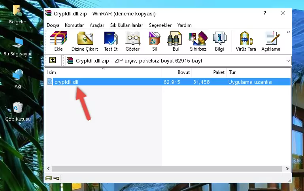Click packed value 31,458
Screen dimensions: 304x191
point(201,82)
